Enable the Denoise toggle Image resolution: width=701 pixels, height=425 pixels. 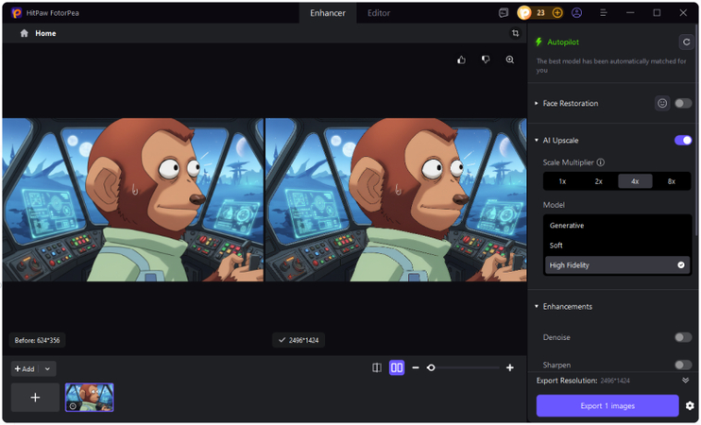[682, 337]
